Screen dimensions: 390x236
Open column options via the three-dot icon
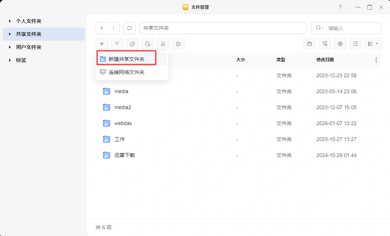(376, 60)
